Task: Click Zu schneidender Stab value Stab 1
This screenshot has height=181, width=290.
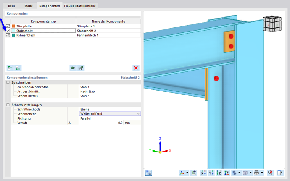Action: click(x=110, y=87)
